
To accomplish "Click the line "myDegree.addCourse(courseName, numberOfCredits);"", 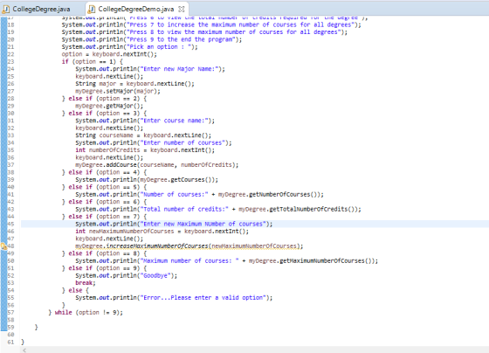I will [x=157, y=165].
